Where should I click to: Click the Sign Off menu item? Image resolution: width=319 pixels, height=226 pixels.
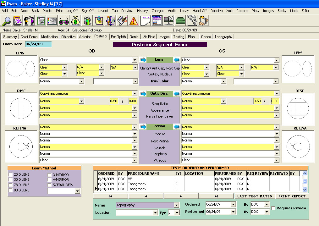[x=88, y=11]
